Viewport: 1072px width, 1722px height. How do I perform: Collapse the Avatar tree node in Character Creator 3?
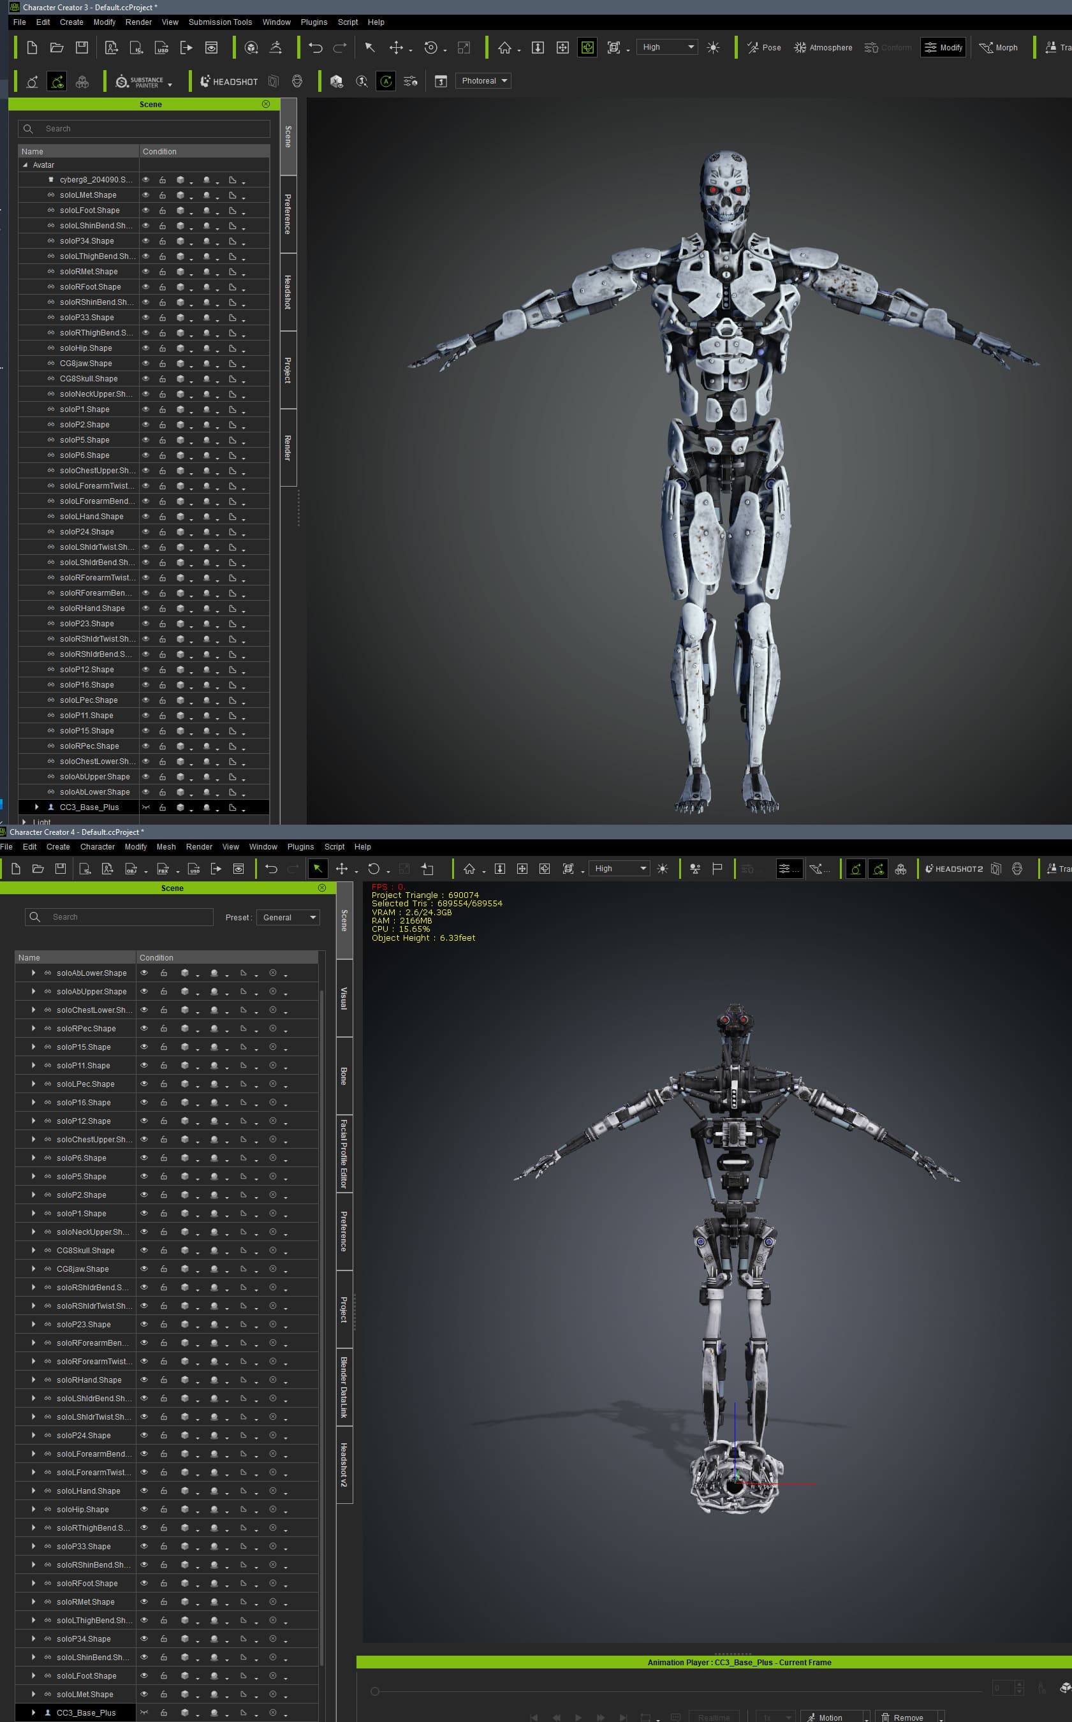tap(25, 165)
